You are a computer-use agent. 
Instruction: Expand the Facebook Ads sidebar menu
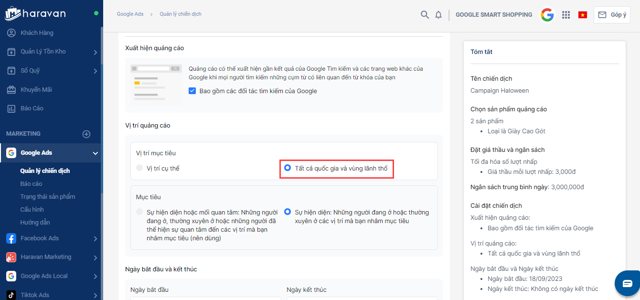click(95, 238)
